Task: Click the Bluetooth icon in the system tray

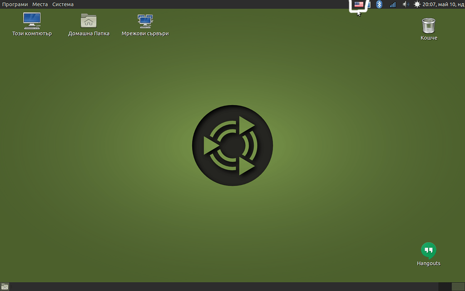Action: click(379, 4)
